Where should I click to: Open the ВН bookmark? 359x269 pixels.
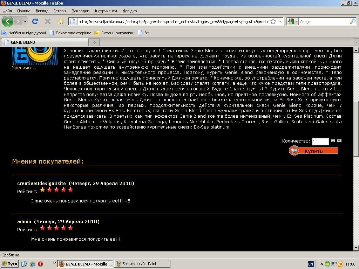[x=143, y=33]
